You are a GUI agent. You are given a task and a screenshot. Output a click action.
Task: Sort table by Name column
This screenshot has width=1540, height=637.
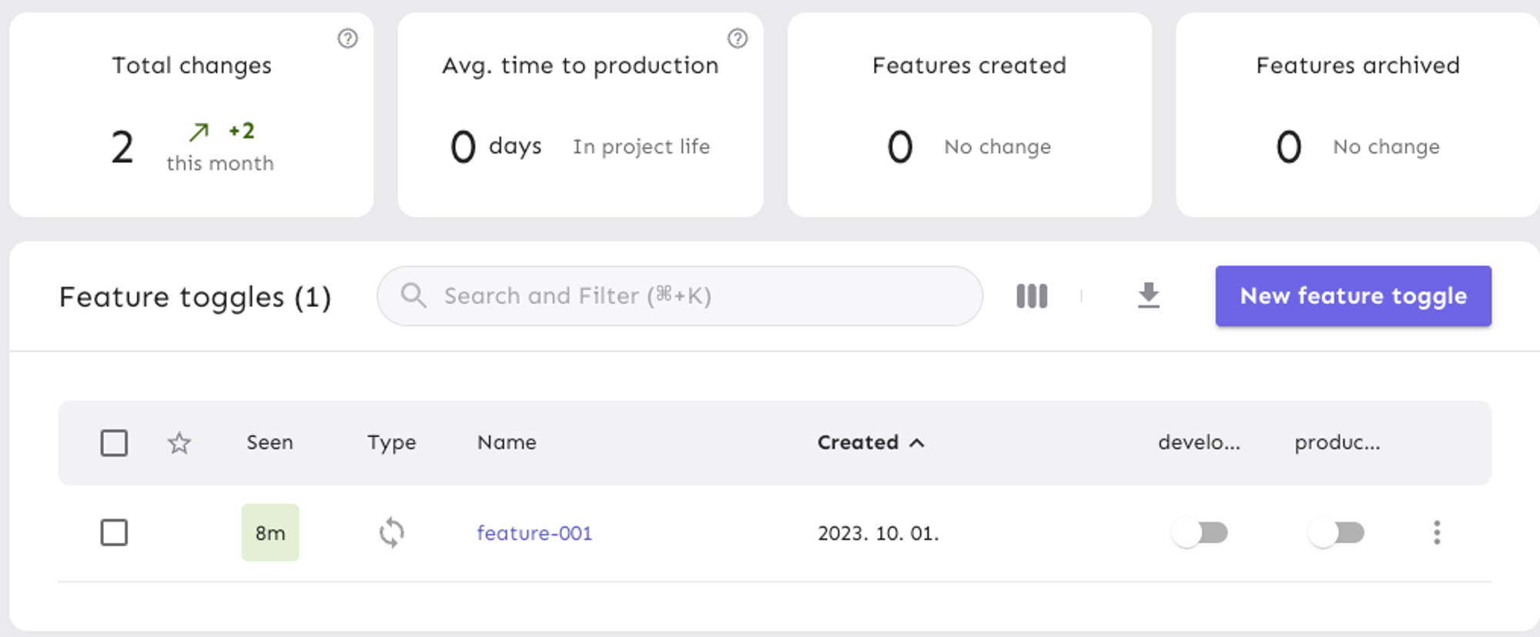tap(507, 442)
